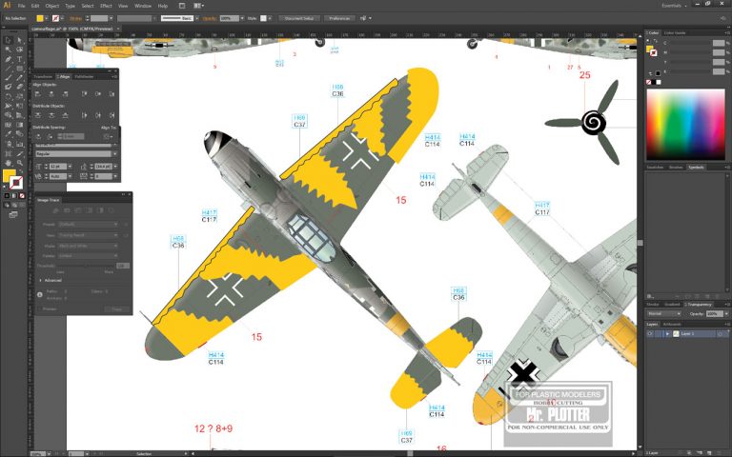Click the Trace button in Image Trace

[116, 309]
